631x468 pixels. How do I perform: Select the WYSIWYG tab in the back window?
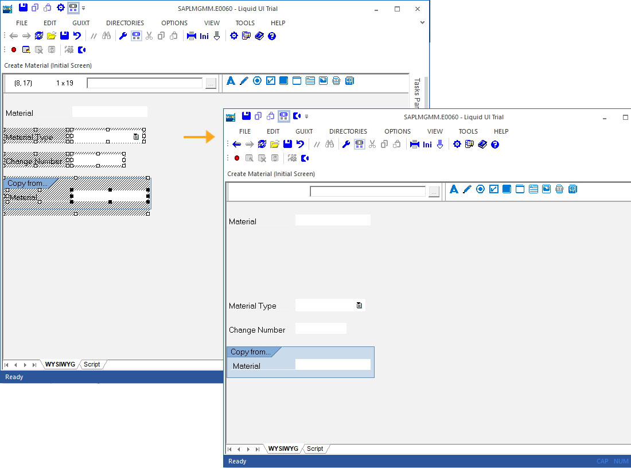[x=60, y=365]
